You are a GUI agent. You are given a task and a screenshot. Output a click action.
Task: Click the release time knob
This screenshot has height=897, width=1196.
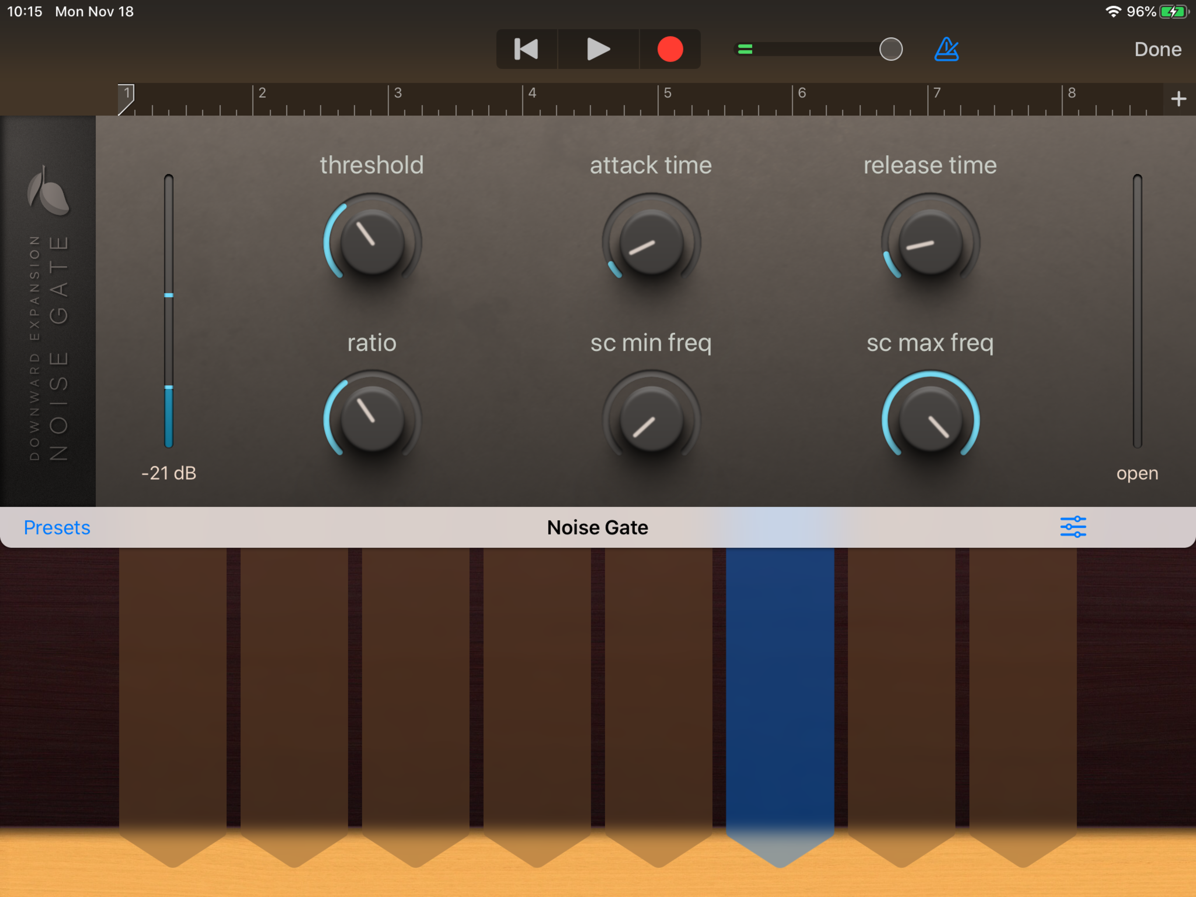pyautogui.click(x=930, y=241)
